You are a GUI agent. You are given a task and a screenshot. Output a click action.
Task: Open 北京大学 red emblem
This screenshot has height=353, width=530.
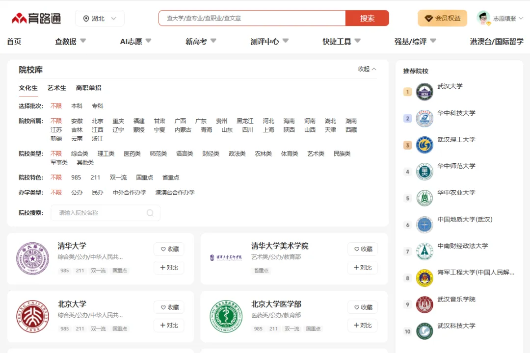coord(33,317)
